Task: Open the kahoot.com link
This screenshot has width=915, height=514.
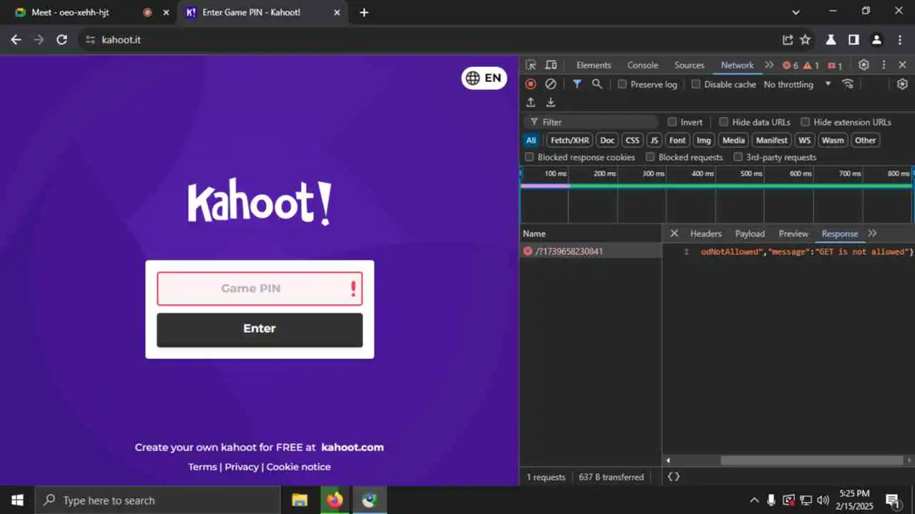Action: (352, 448)
